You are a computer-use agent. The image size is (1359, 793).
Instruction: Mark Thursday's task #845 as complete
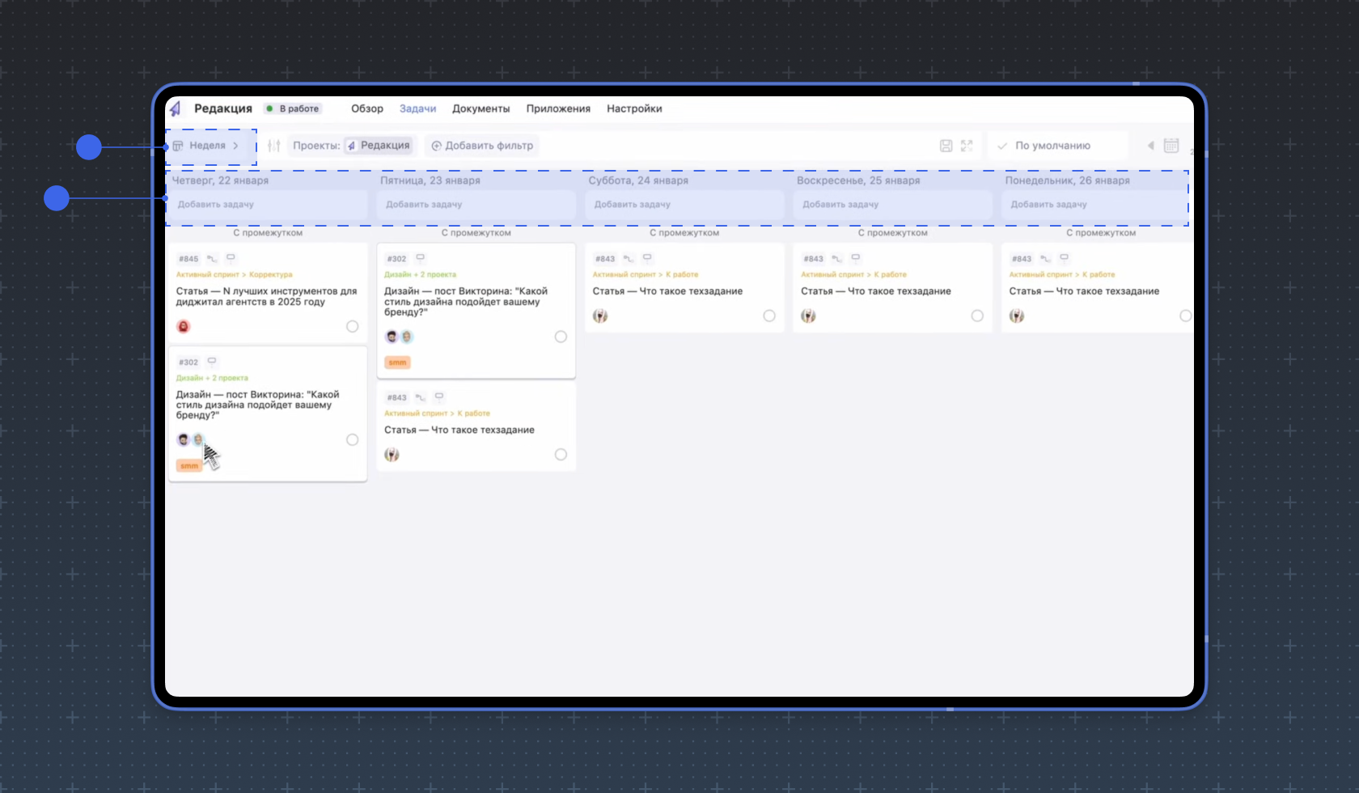coord(352,326)
